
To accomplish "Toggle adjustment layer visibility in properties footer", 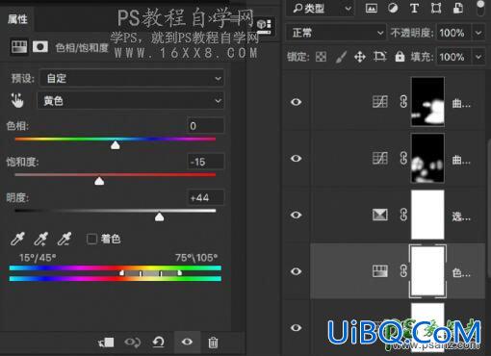I will pyautogui.click(x=187, y=342).
